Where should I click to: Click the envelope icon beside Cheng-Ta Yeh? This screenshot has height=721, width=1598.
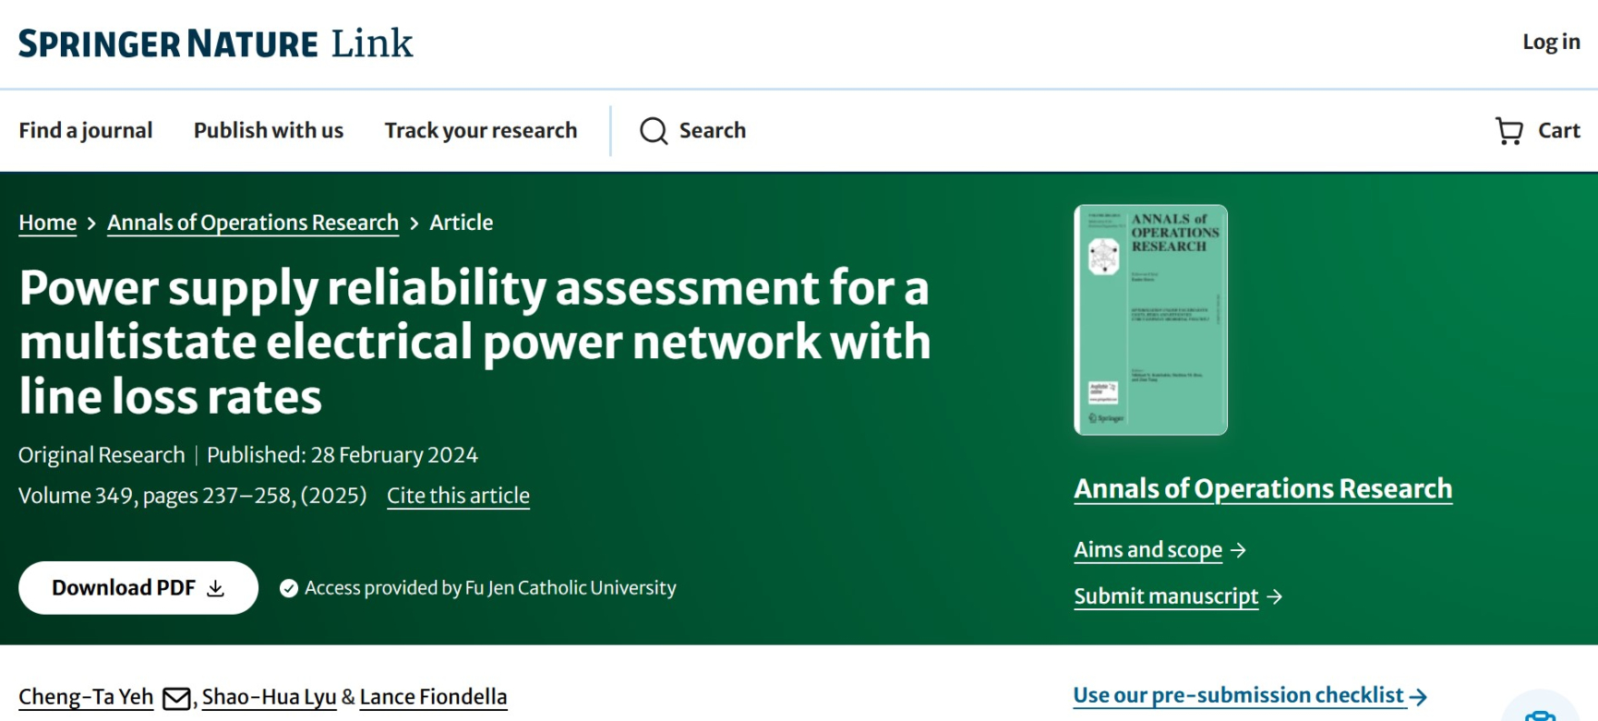click(176, 698)
